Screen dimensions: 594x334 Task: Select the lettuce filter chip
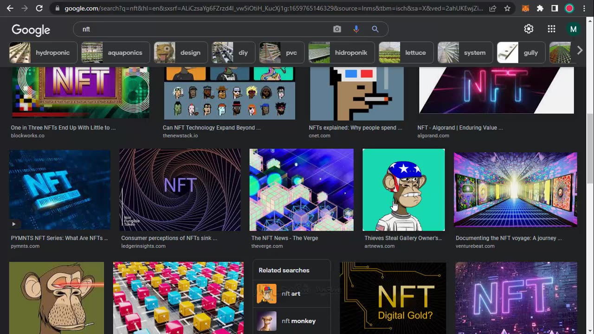406,52
